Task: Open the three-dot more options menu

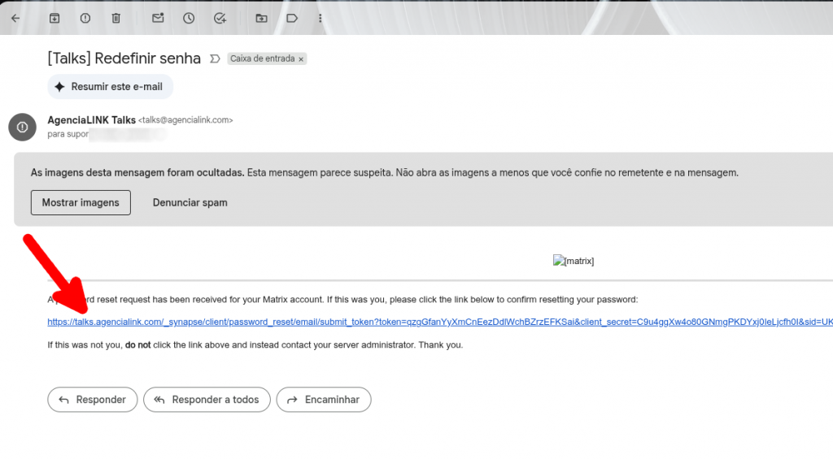Action: pos(320,18)
